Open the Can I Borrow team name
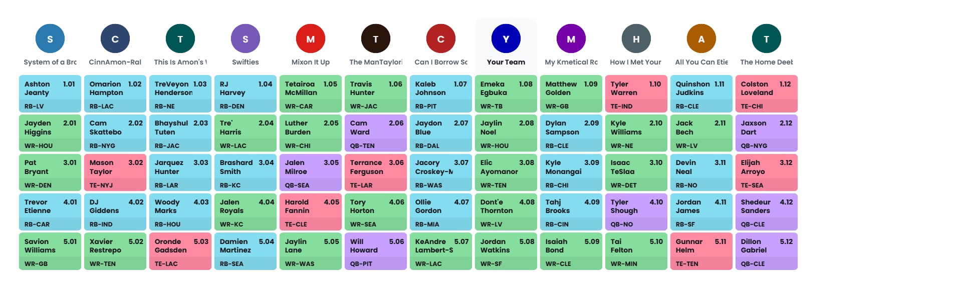This screenshot has height=289, width=962. [x=441, y=62]
